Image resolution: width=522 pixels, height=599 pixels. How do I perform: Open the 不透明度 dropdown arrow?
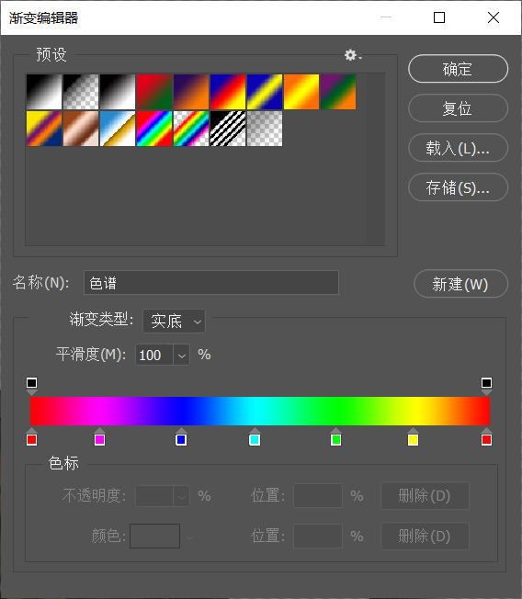tap(182, 496)
